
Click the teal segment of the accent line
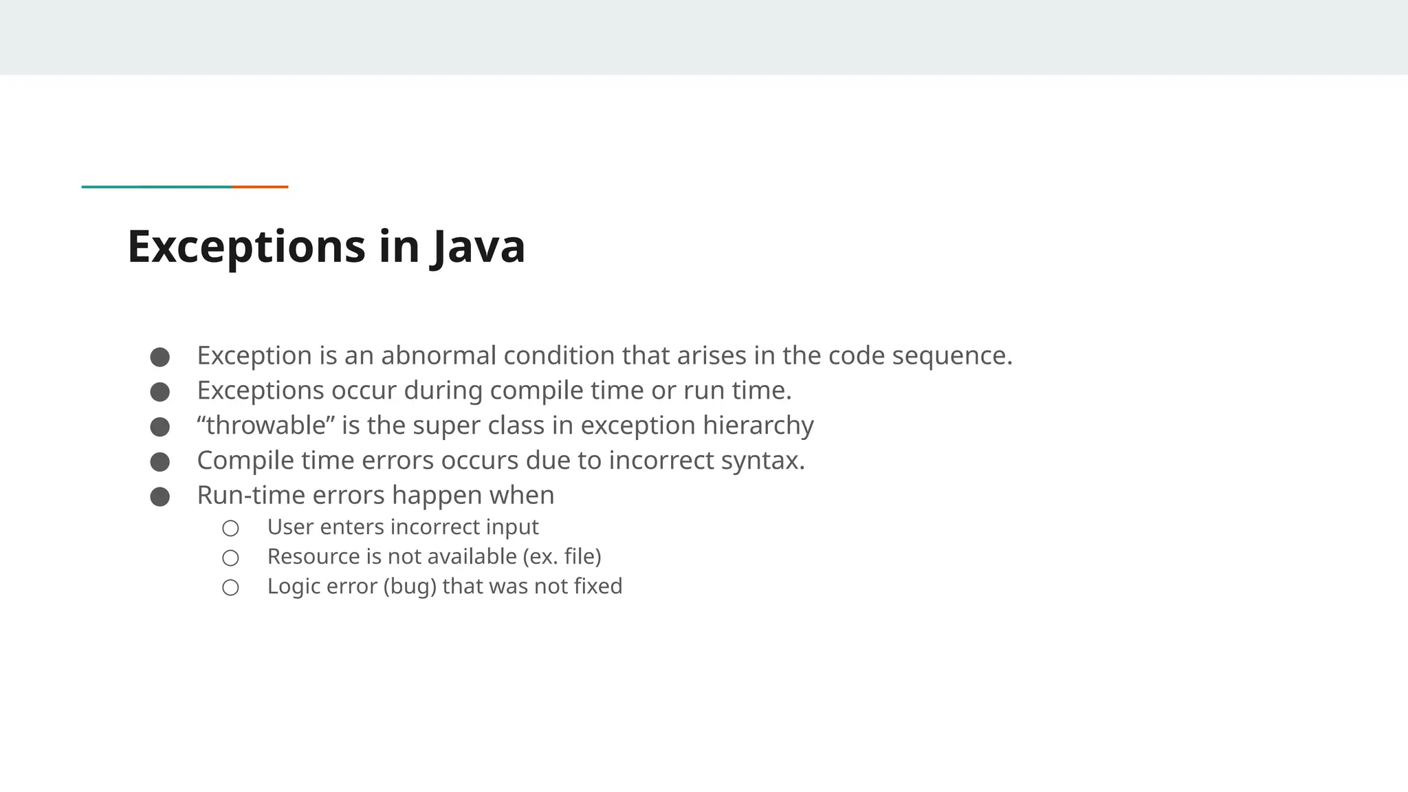(x=157, y=186)
